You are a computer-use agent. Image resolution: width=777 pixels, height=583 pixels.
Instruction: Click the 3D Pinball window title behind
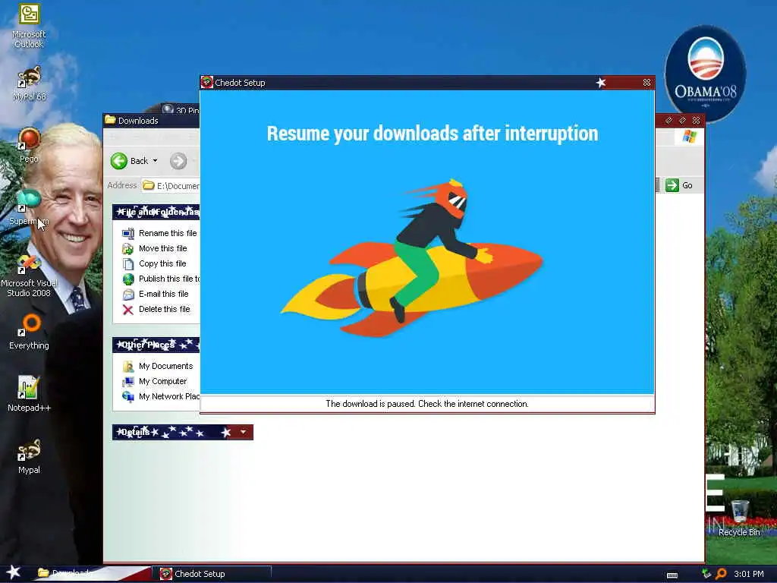click(x=181, y=109)
